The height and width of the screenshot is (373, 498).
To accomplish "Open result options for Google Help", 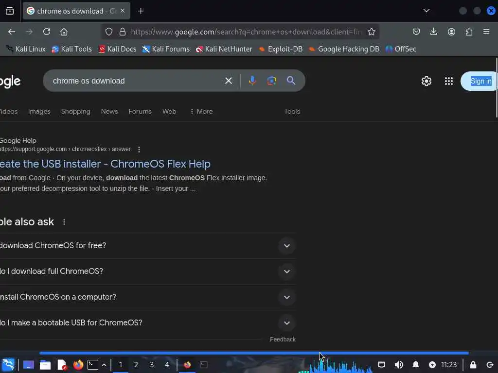I will pos(139,150).
